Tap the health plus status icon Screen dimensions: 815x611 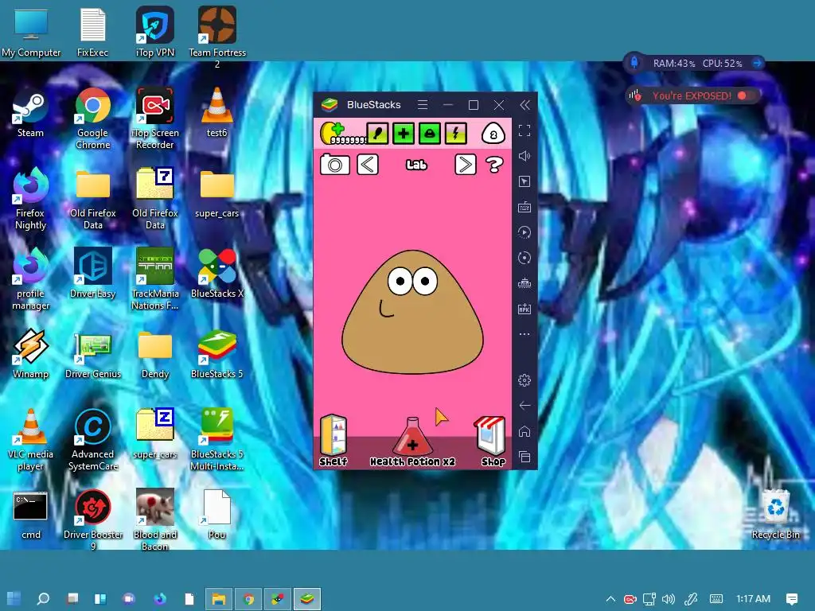(404, 134)
